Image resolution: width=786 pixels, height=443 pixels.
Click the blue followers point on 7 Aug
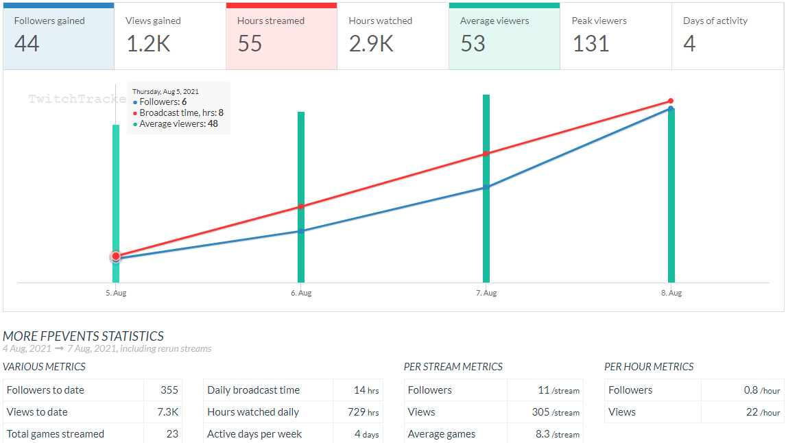(486, 187)
